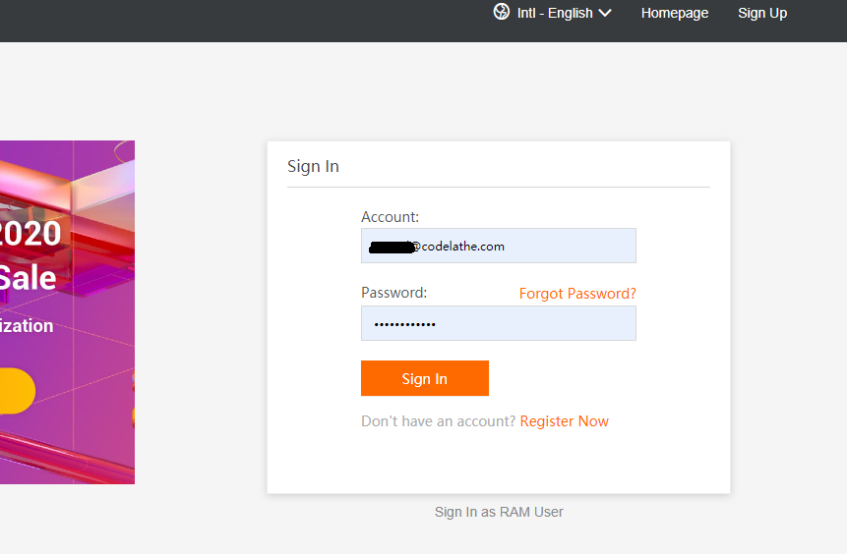Open Sign Up in top navigation
This screenshot has height=554, width=847.
click(762, 13)
